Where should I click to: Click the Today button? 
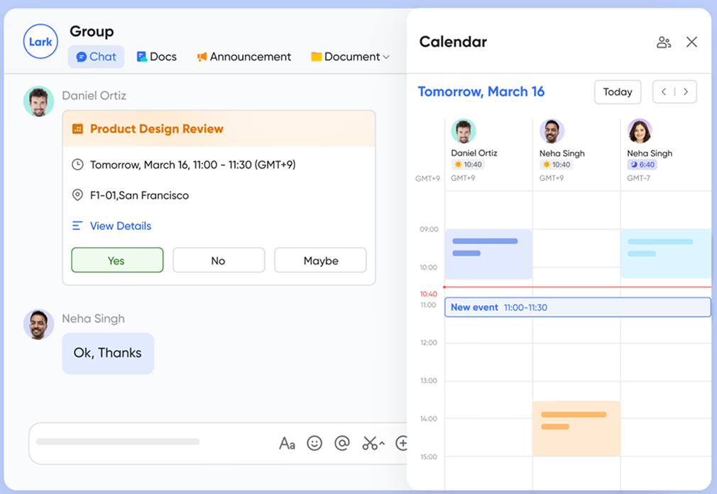[617, 92]
